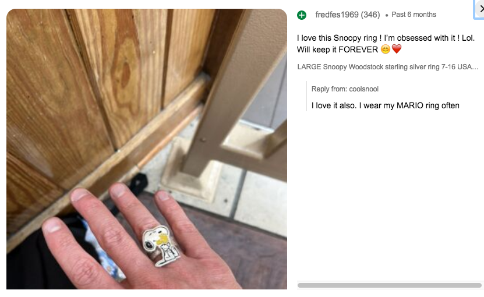Click the red heart emoji
The height and width of the screenshot is (297, 484).
tap(397, 49)
